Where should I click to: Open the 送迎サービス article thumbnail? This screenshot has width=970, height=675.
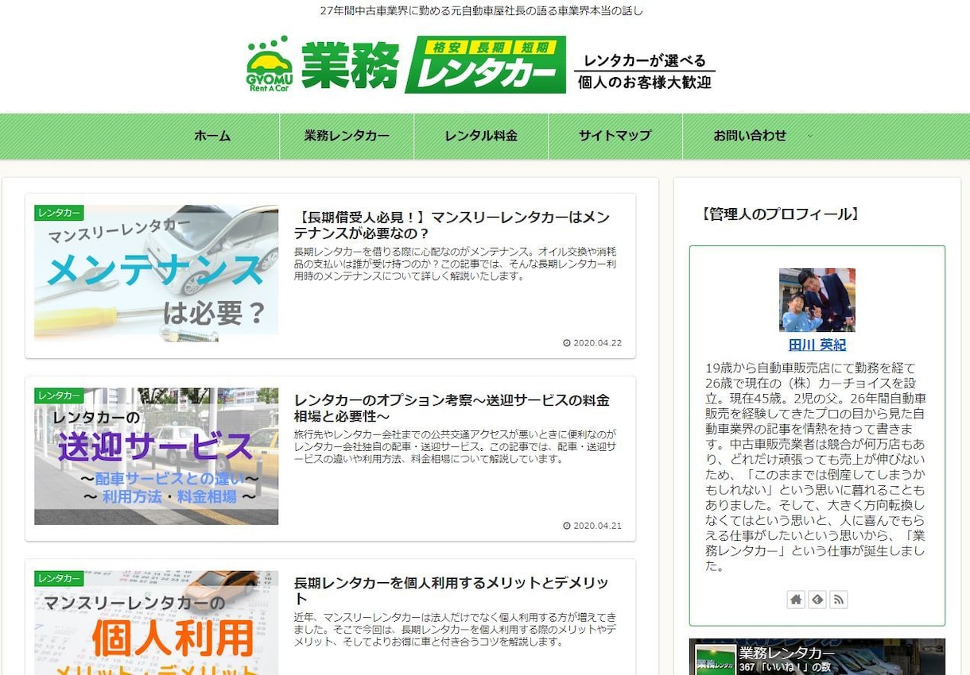coord(156,457)
